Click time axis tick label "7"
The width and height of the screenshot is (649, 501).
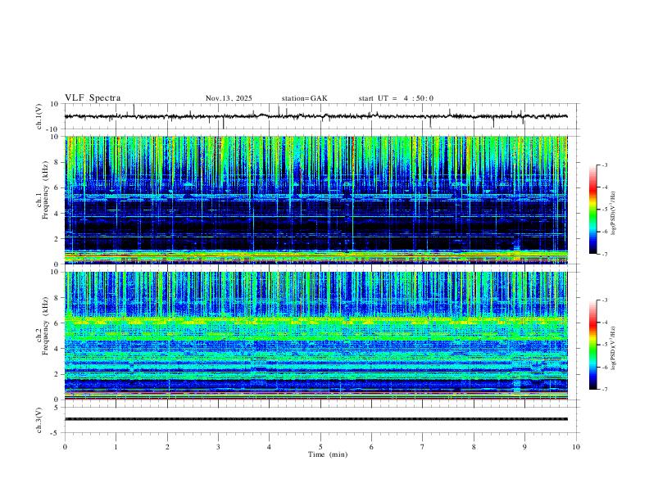point(422,447)
